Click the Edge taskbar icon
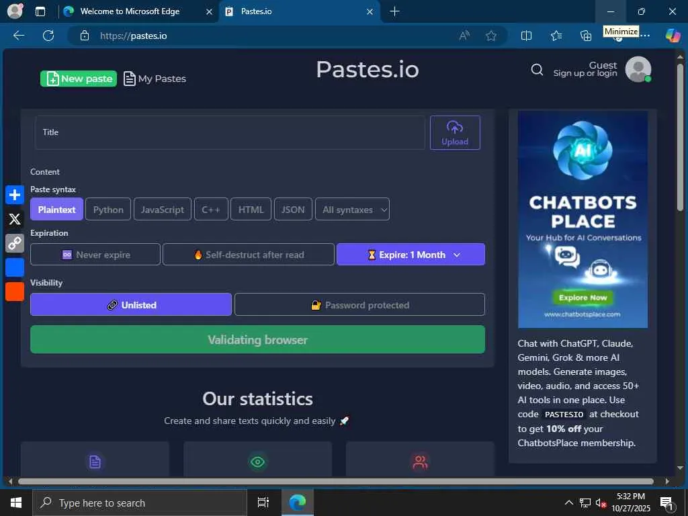The width and height of the screenshot is (688, 516). pos(298,503)
